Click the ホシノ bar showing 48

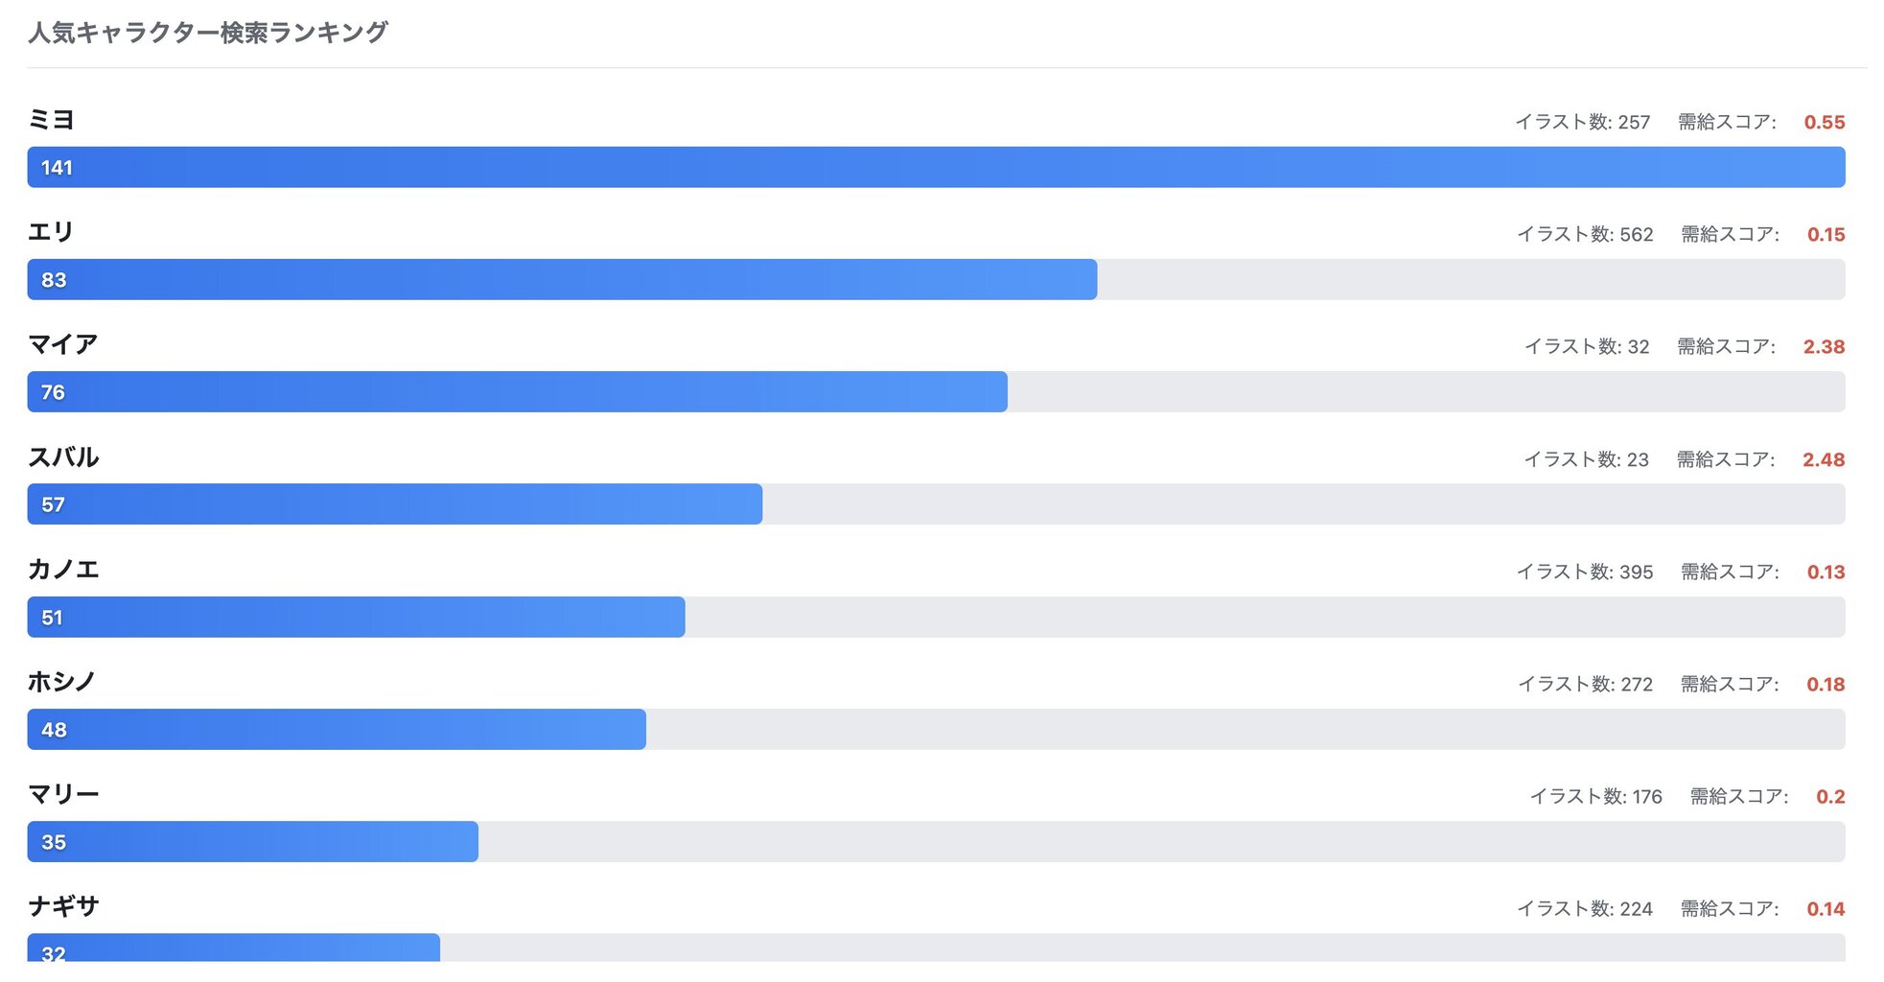[x=337, y=729]
